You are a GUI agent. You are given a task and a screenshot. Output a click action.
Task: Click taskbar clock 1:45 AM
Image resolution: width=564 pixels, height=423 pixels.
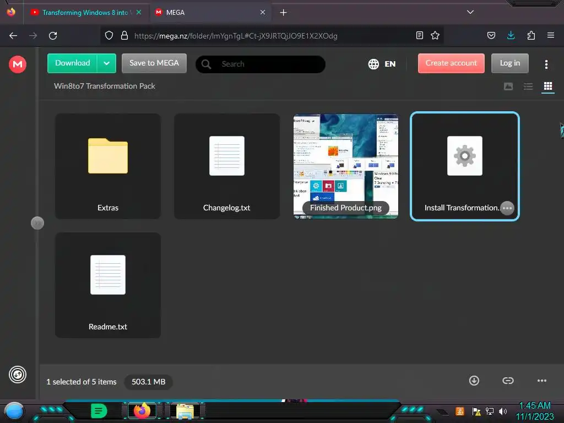[x=534, y=406]
